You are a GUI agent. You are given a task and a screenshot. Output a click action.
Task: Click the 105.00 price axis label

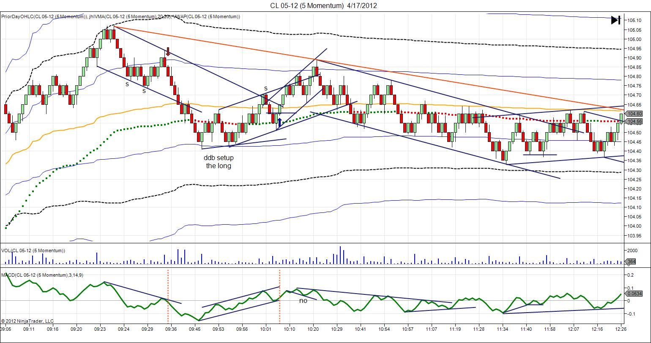click(x=635, y=39)
